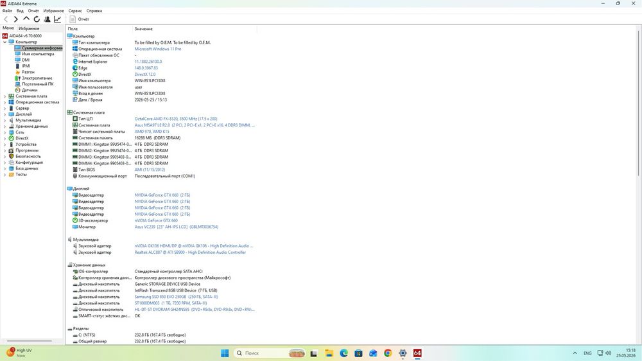Open the Отчёт menu in menu bar

pos(33,11)
